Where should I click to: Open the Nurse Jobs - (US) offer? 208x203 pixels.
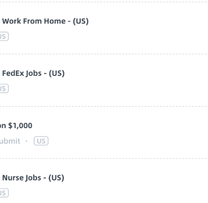(33, 178)
